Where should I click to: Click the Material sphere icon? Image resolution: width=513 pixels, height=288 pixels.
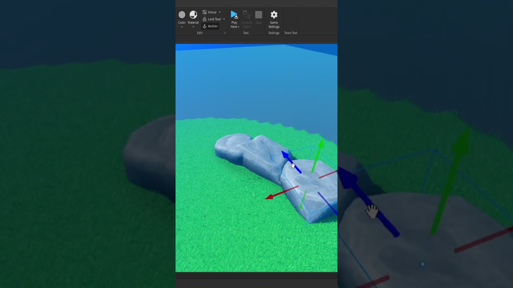193,15
